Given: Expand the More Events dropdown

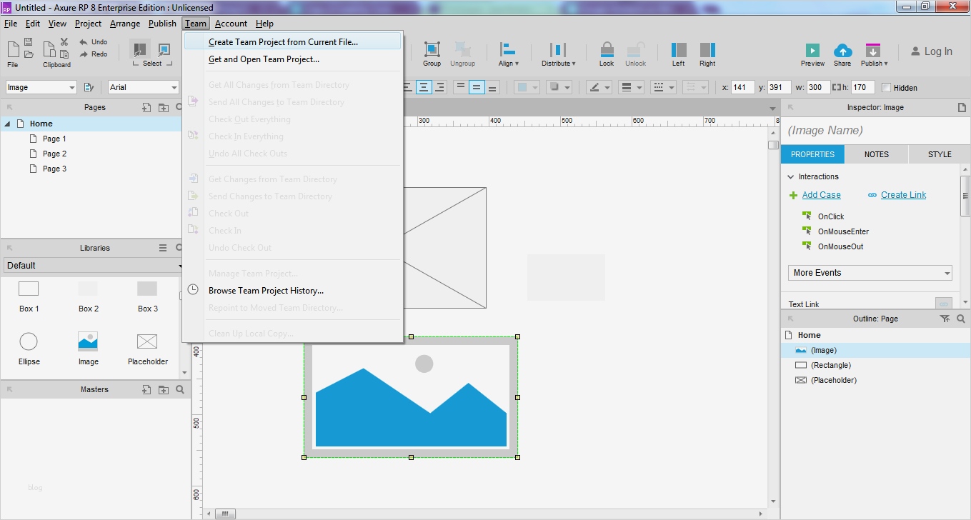Looking at the screenshot, I should tap(870, 273).
